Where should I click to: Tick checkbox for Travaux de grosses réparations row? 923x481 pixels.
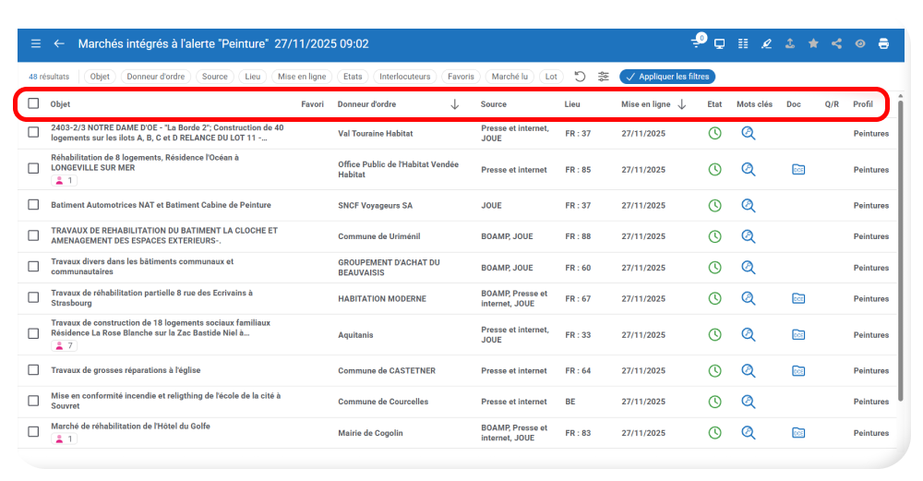point(33,370)
